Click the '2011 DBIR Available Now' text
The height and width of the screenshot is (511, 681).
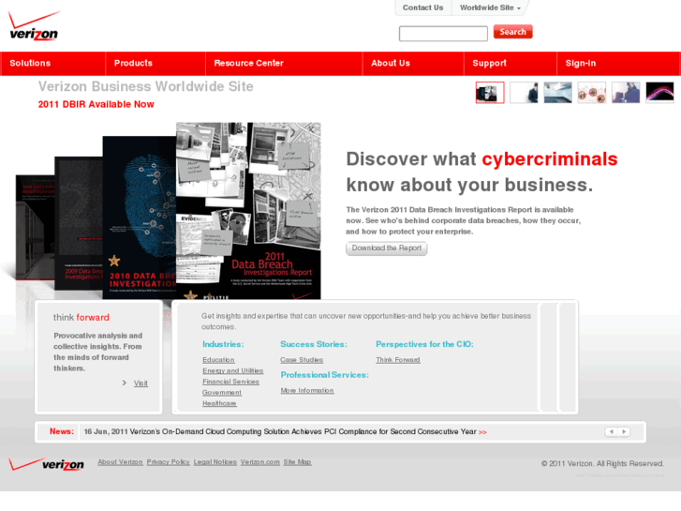[96, 104]
